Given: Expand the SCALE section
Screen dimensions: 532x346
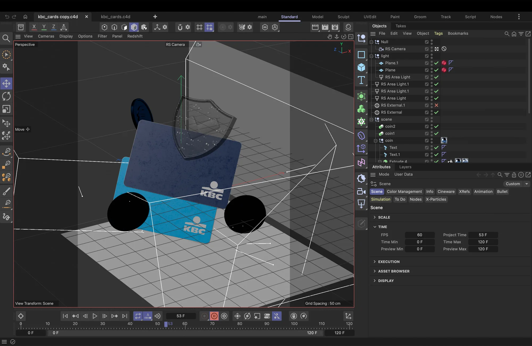Looking at the screenshot, I should pyautogui.click(x=375, y=217).
